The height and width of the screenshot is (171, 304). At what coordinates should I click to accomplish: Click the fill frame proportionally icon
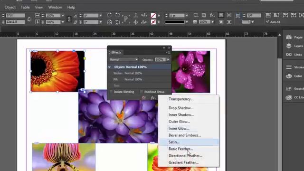[268, 15]
